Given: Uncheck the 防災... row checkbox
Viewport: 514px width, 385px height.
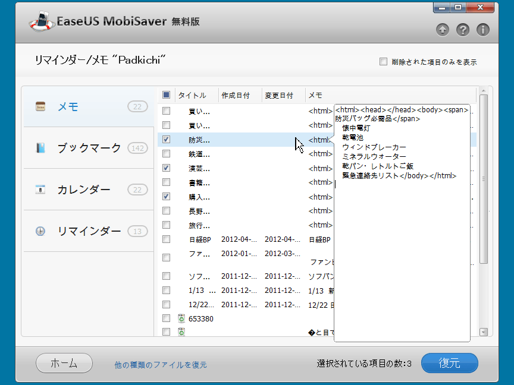Looking at the screenshot, I should pos(166,140).
